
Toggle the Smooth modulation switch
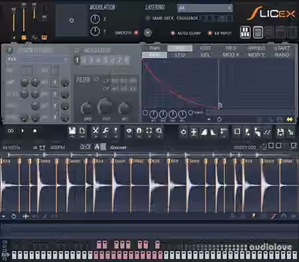click(x=136, y=33)
